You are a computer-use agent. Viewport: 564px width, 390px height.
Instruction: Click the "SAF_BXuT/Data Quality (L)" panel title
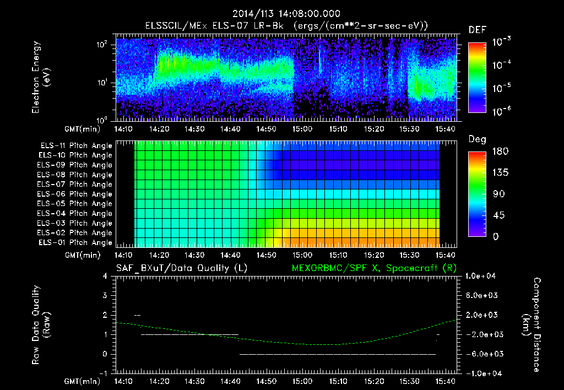(x=182, y=268)
